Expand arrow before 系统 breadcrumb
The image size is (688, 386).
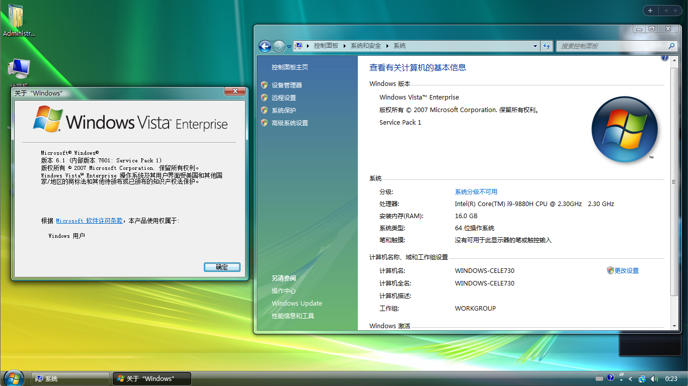(x=388, y=46)
